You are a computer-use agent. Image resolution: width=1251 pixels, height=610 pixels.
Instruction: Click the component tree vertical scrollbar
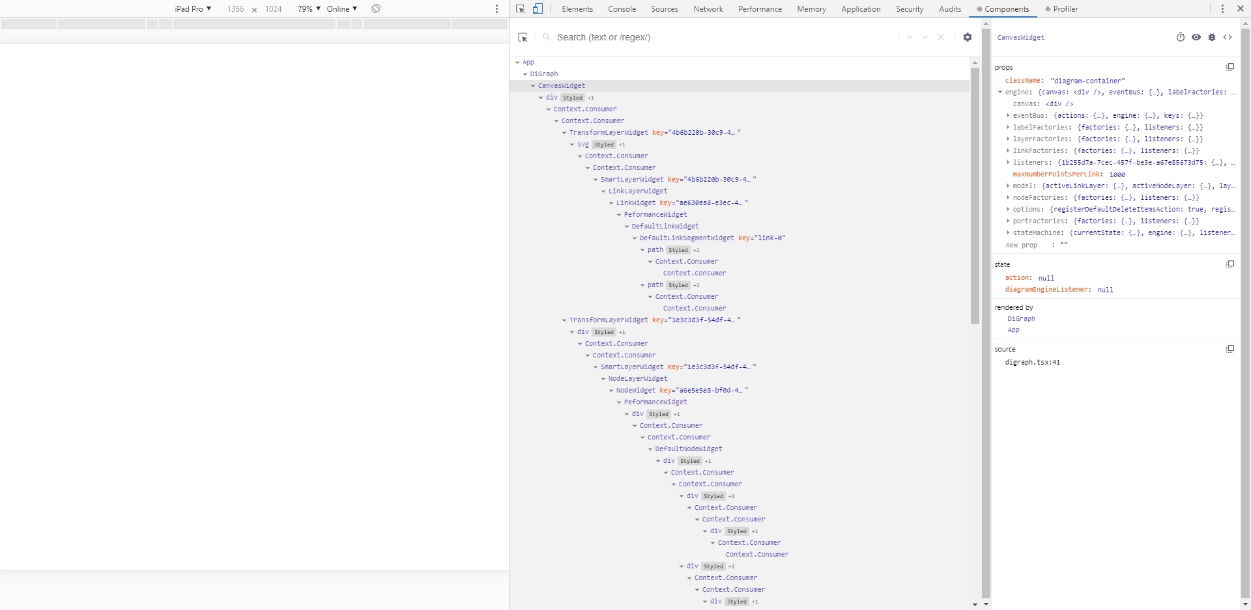(x=975, y=195)
